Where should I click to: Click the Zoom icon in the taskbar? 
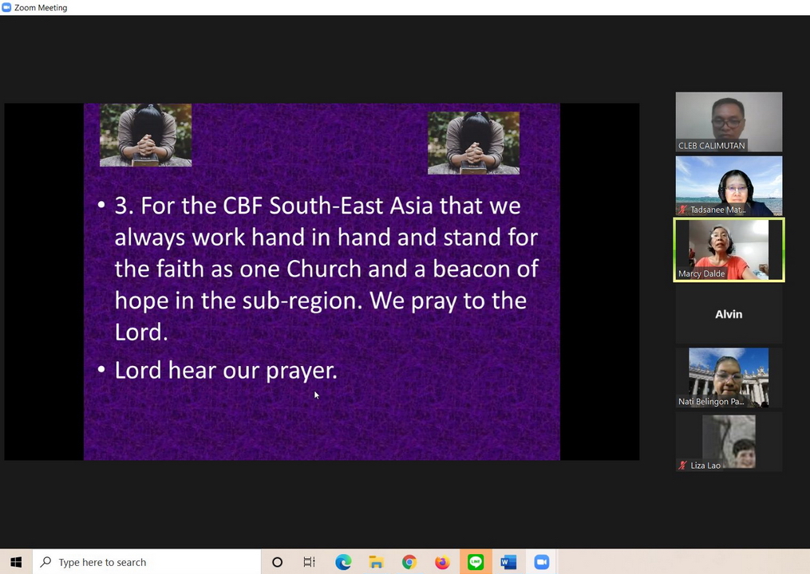pos(542,562)
